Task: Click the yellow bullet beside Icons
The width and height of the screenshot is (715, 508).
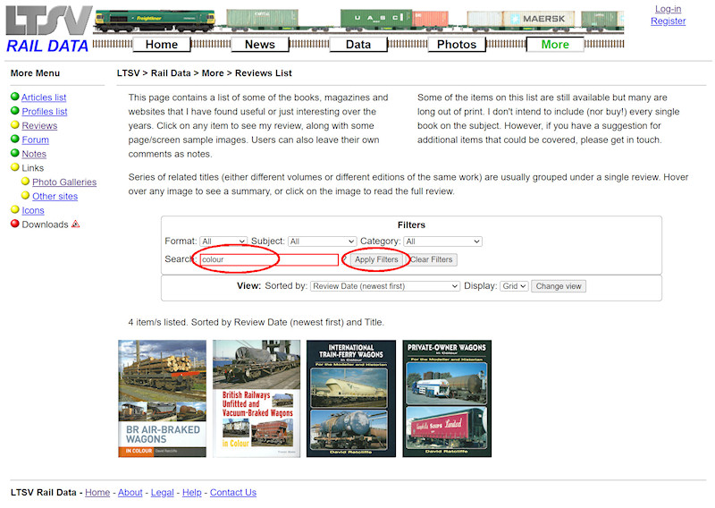Action: coord(15,210)
